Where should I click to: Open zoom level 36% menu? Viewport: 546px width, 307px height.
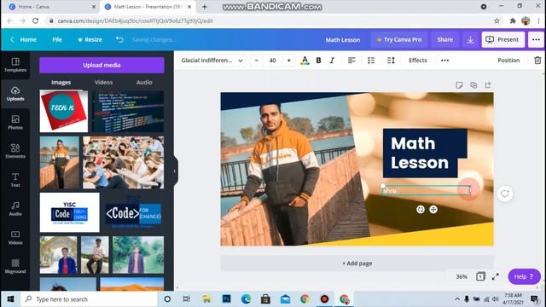point(462,276)
